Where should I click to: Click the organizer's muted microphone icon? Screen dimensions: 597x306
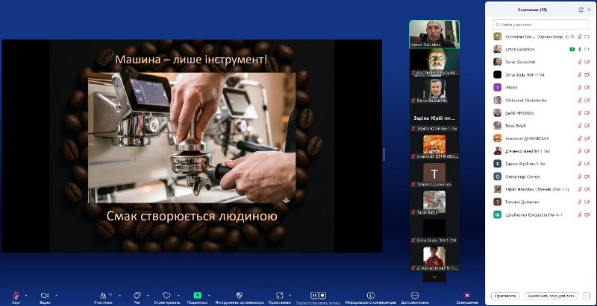tap(580, 36)
